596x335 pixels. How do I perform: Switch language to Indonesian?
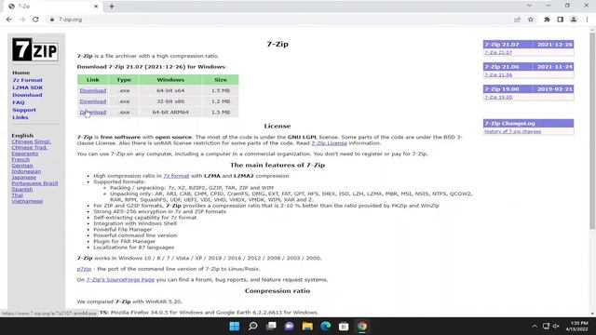(26, 171)
